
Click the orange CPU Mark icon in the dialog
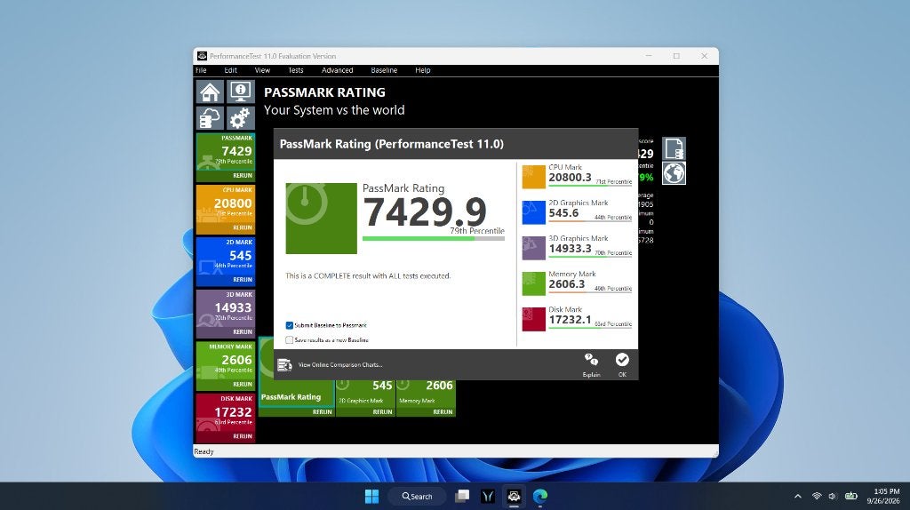click(x=533, y=177)
